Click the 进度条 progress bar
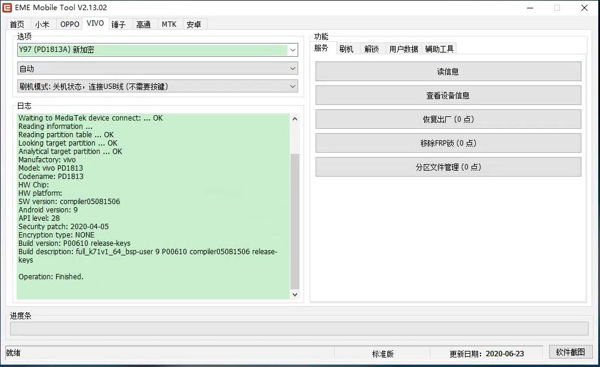600x367 pixels. click(x=299, y=328)
